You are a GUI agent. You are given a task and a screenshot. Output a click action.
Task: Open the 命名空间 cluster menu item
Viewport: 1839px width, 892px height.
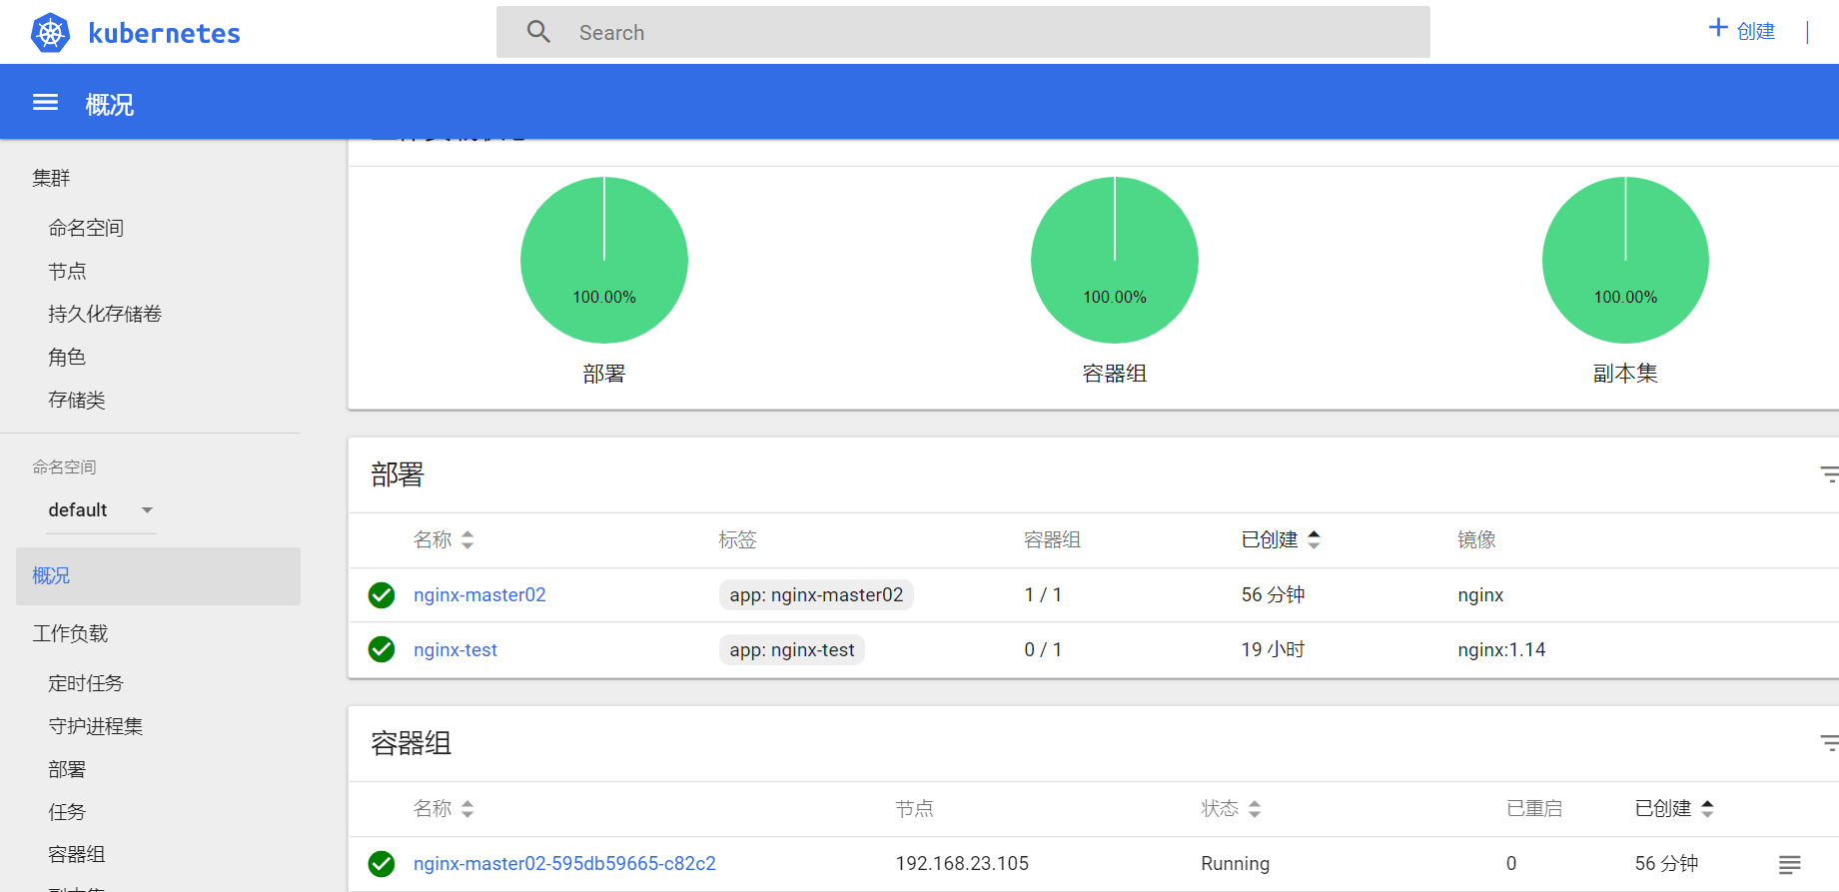click(86, 228)
